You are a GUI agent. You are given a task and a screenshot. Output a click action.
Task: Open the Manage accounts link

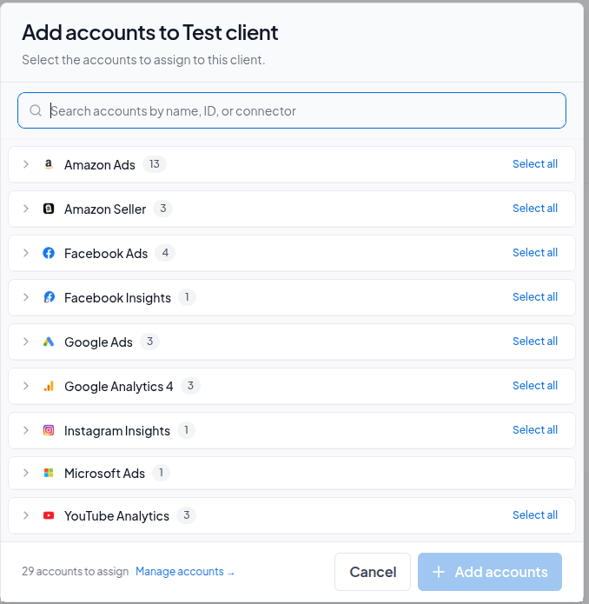pyautogui.click(x=185, y=572)
